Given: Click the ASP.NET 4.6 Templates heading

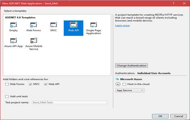Looking at the screenshot, I should tap(20, 17).
